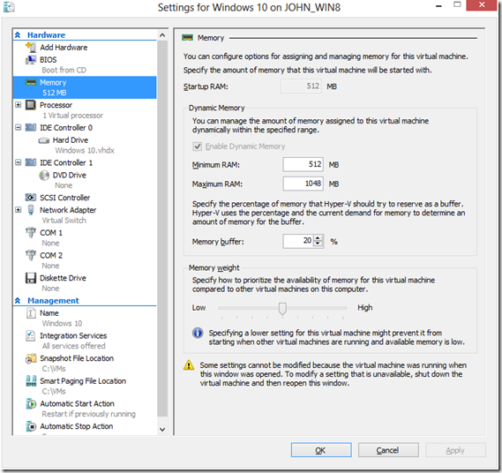
Task: Click in the Maximum RAM field
Action: (303, 184)
